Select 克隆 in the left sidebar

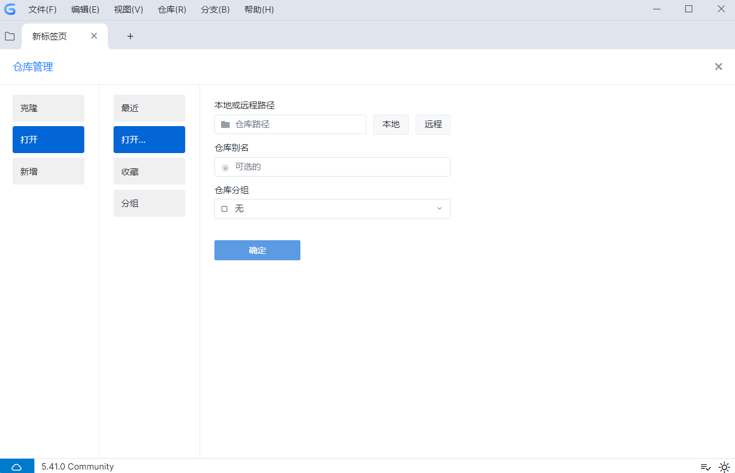pyautogui.click(x=48, y=108)
